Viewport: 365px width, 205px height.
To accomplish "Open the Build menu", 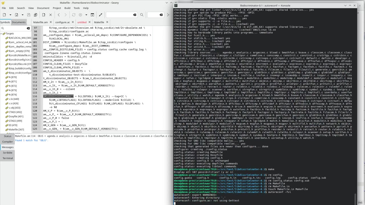I will pos(67,8).
